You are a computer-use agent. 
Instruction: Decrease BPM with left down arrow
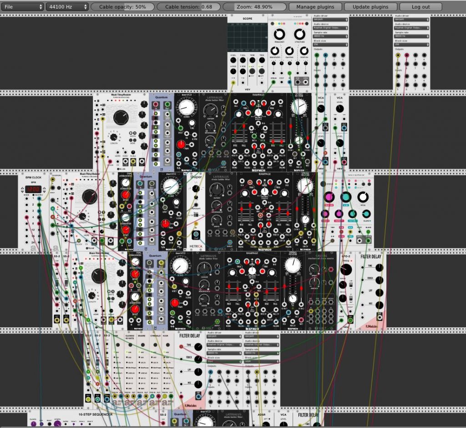click(x=23, y=191)
